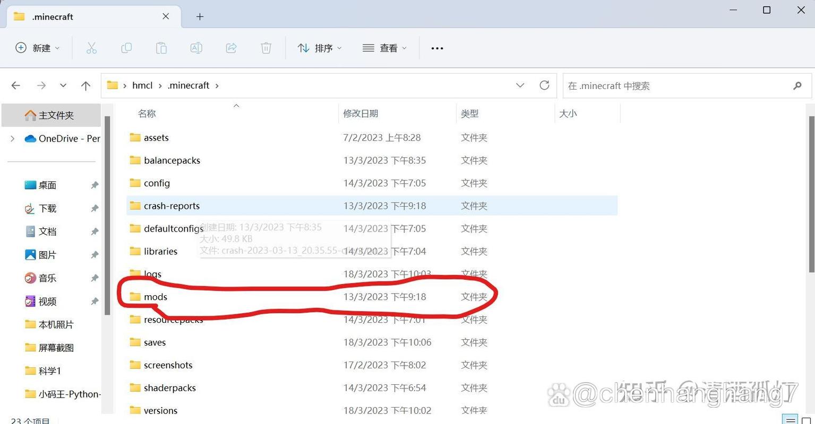This screenshot has height=424, width=815.
Task: Open the ... see more menu
Action: click(x=437, y=48)
